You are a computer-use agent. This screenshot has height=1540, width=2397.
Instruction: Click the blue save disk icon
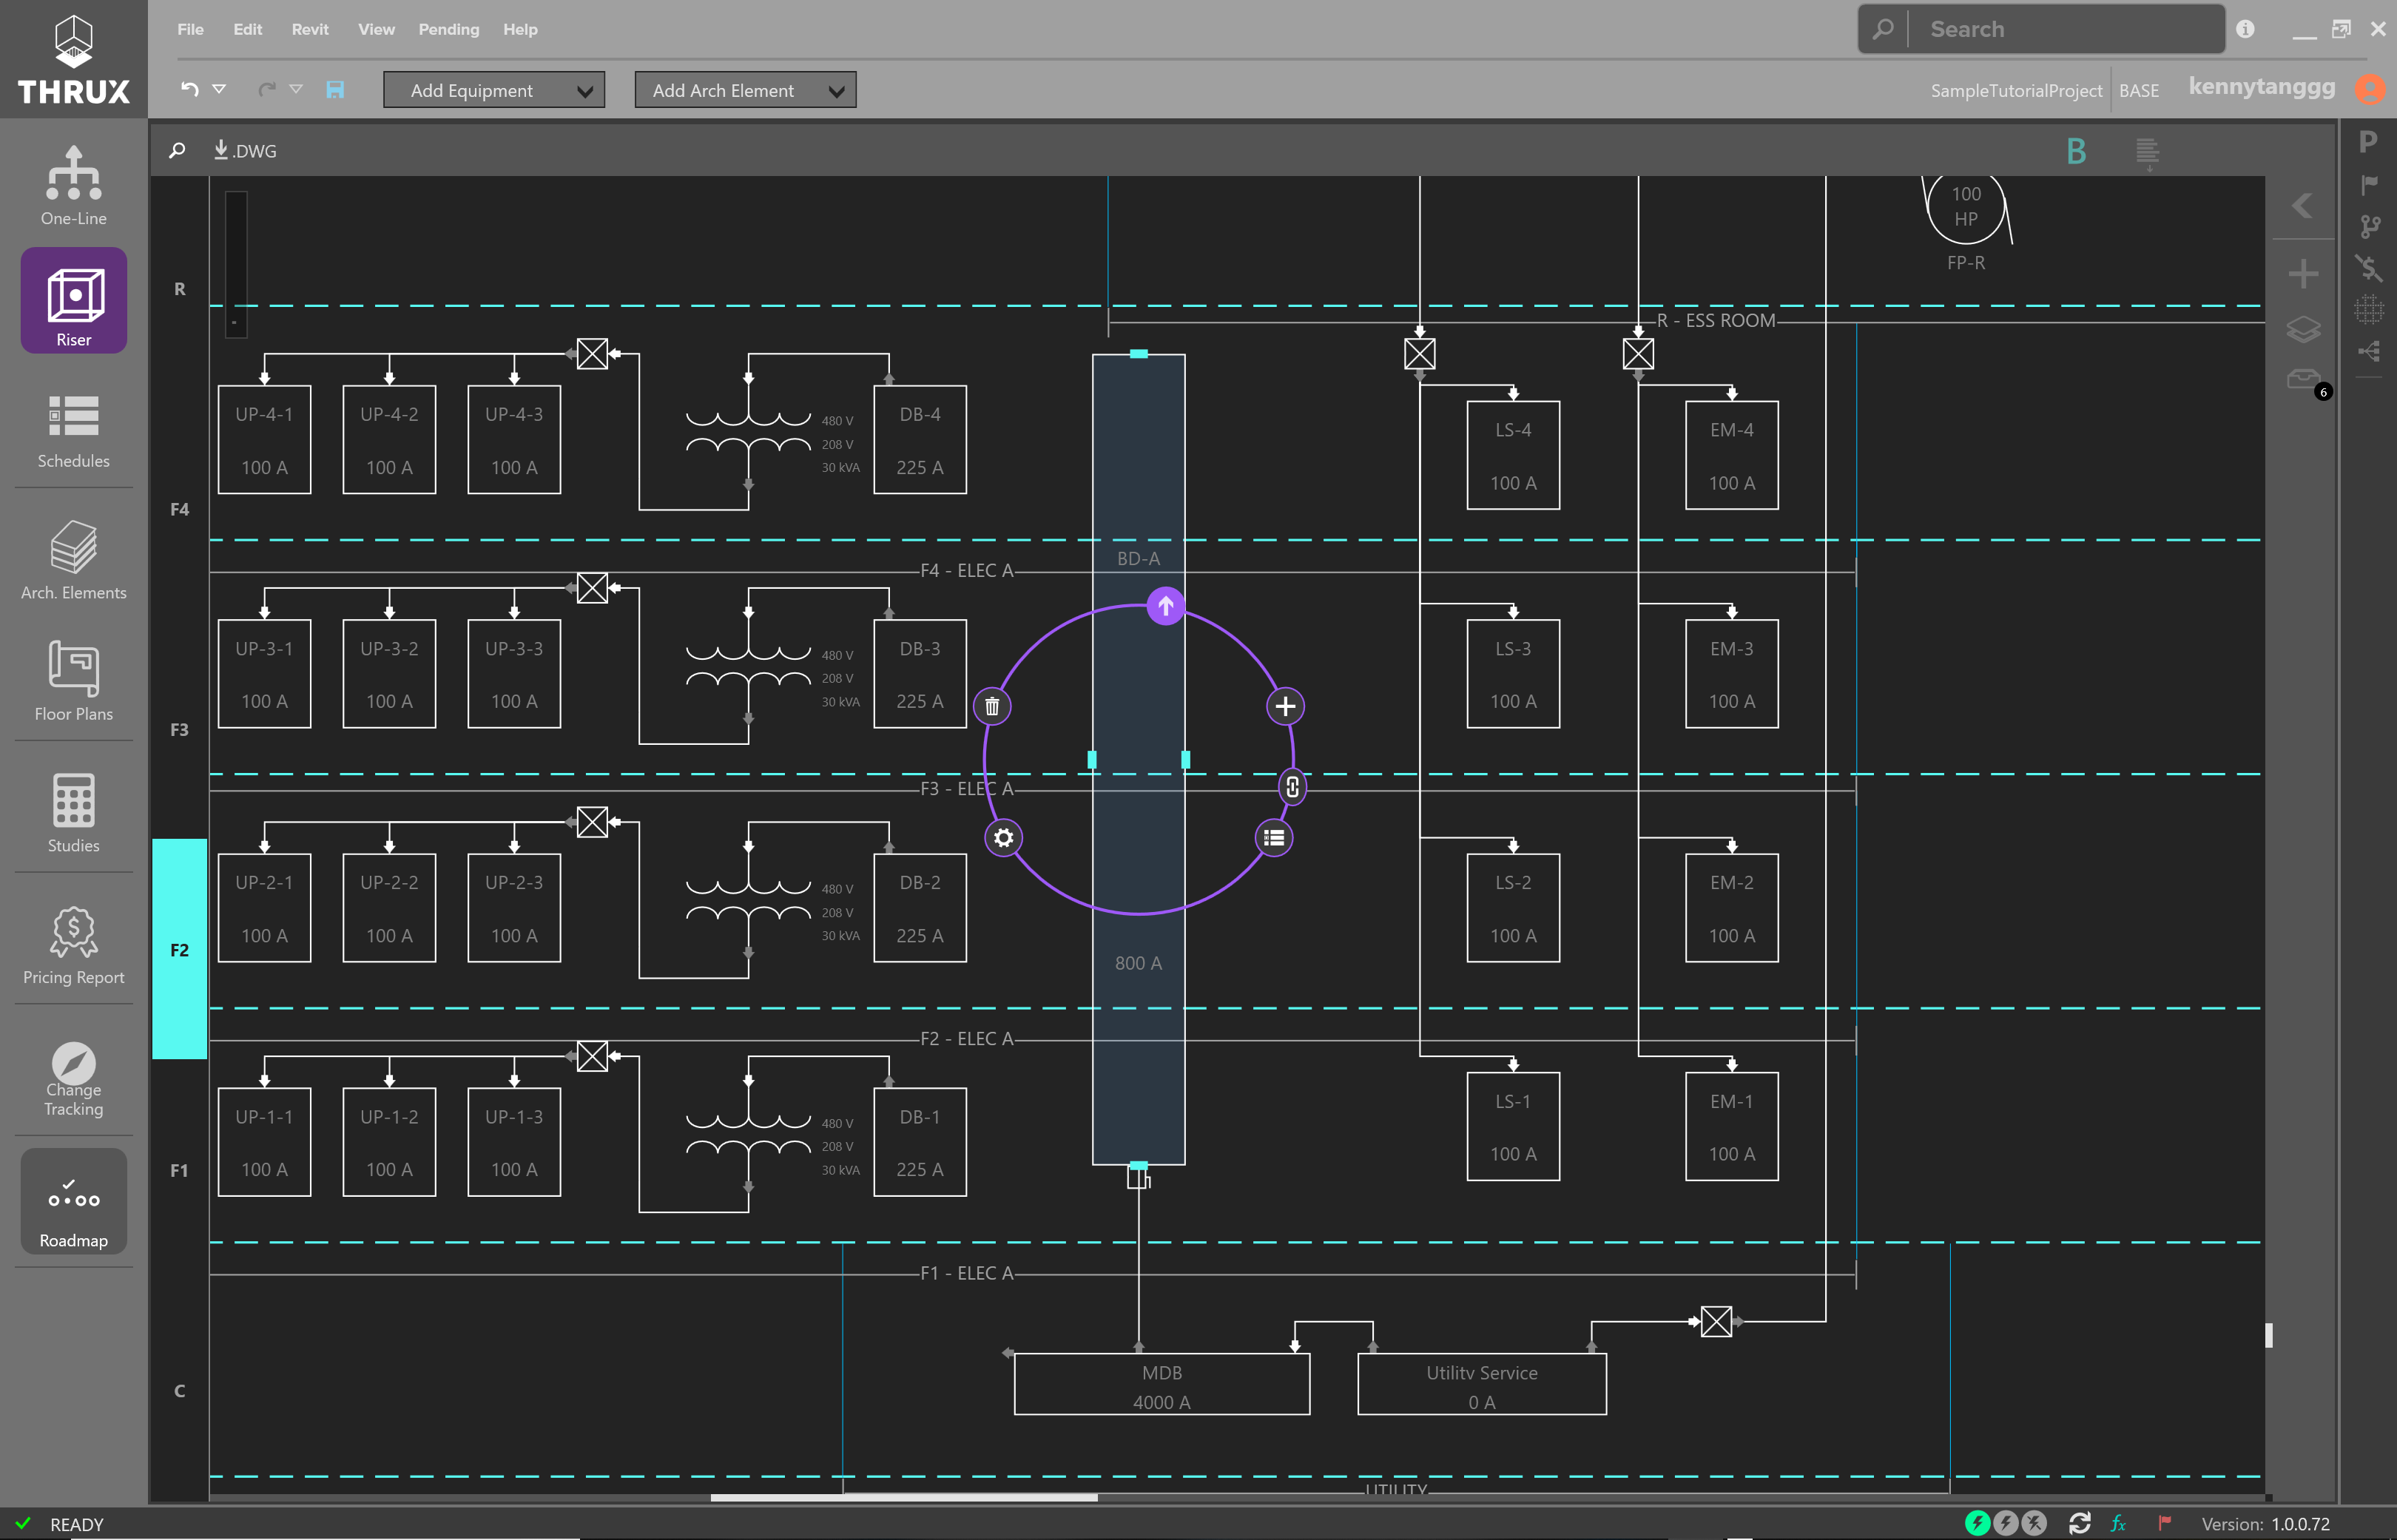click(x=335, y=89)
